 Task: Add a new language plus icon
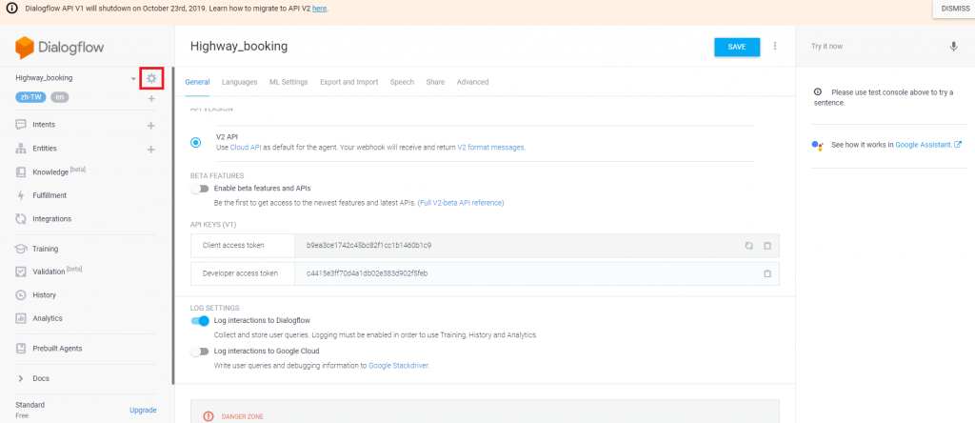click(151, 98)
